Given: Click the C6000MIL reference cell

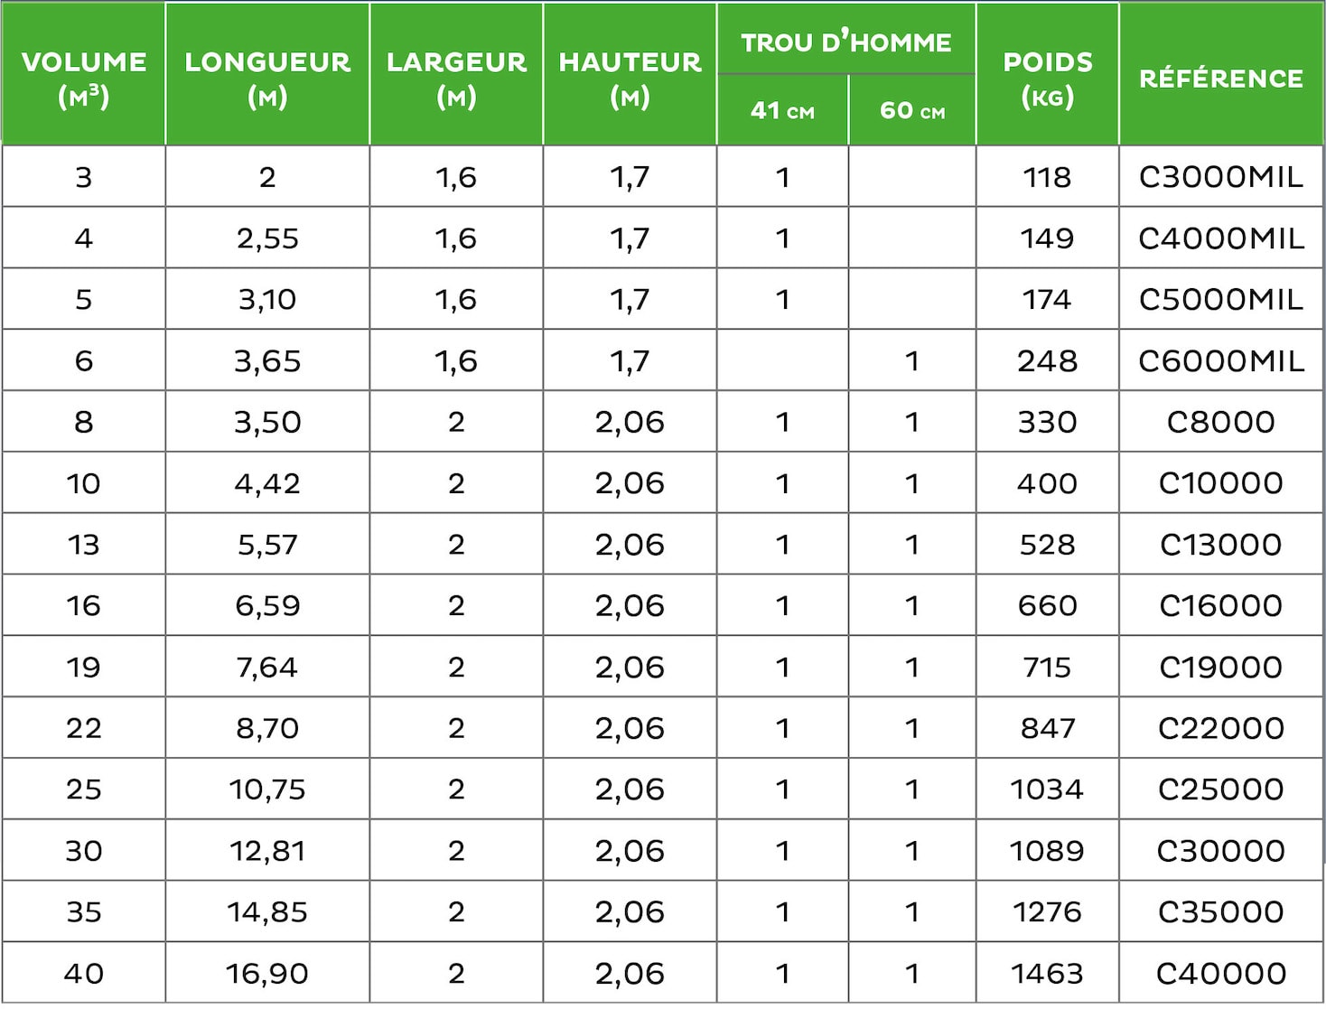Looking at the screenshot, I should tap(1221, 361).
